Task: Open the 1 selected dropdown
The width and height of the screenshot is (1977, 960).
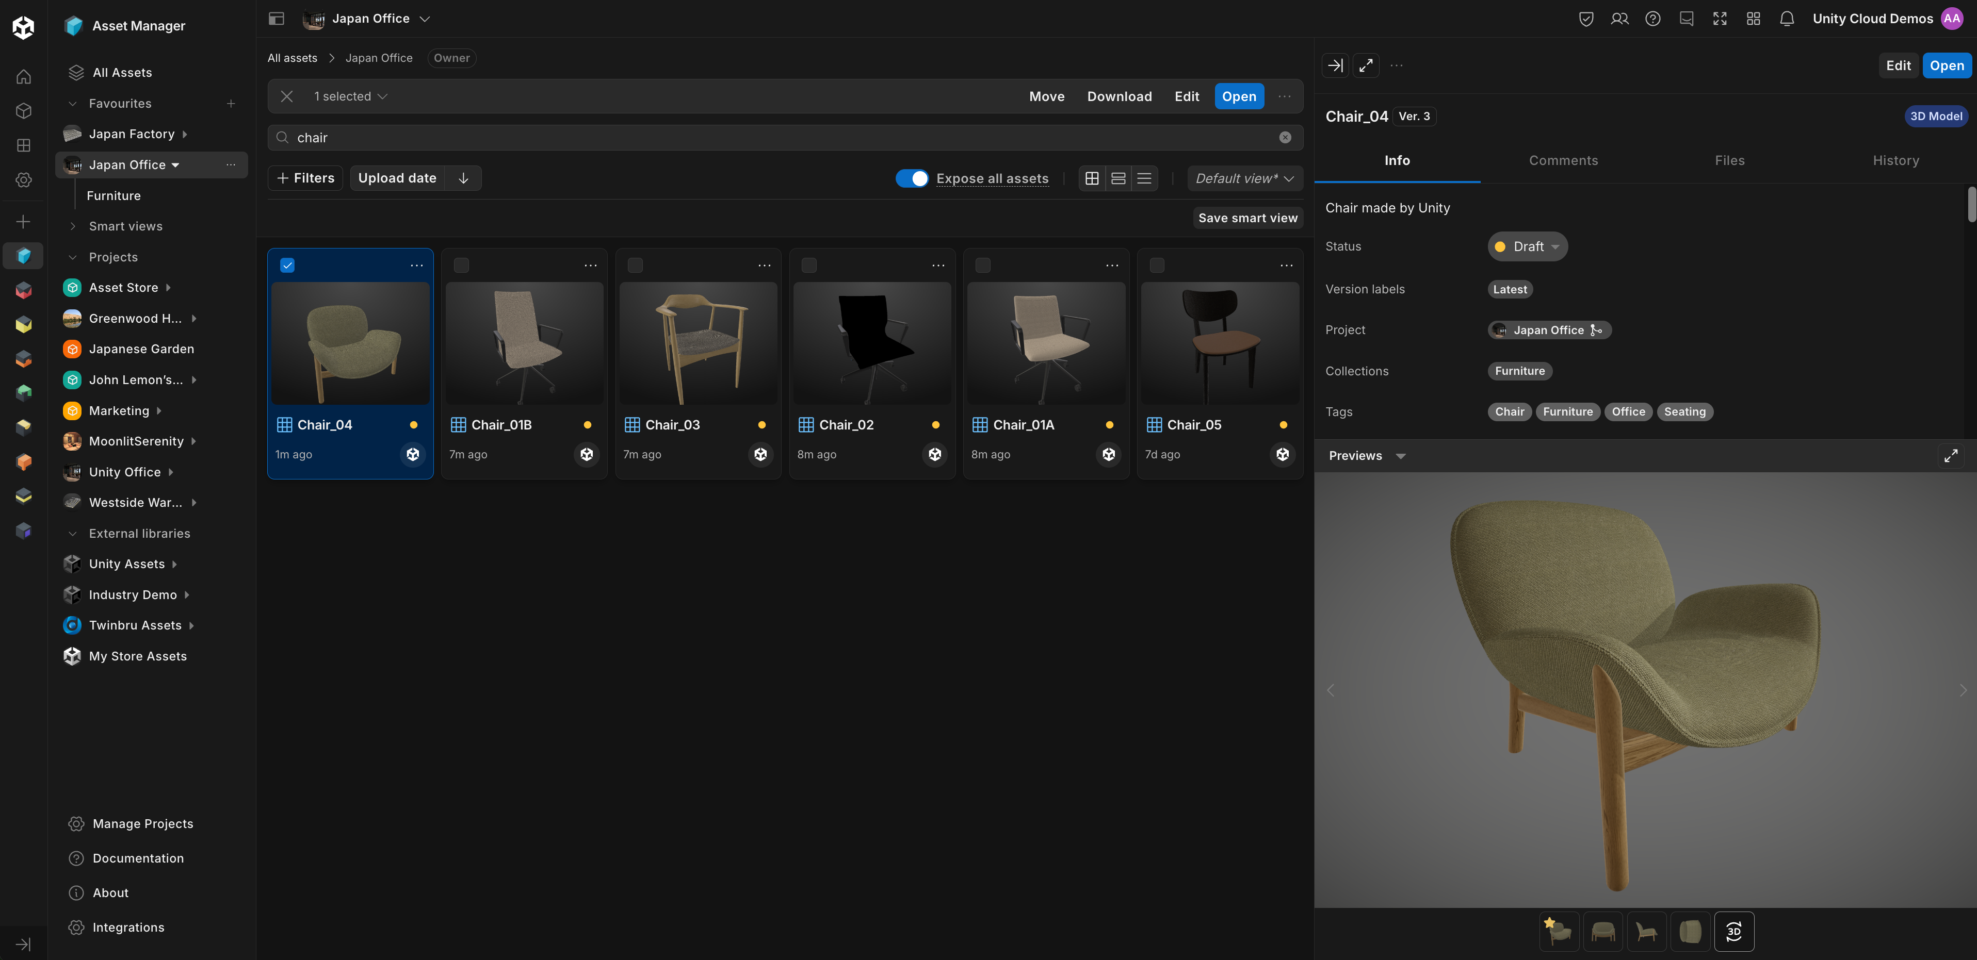Action: click(351, 96)
